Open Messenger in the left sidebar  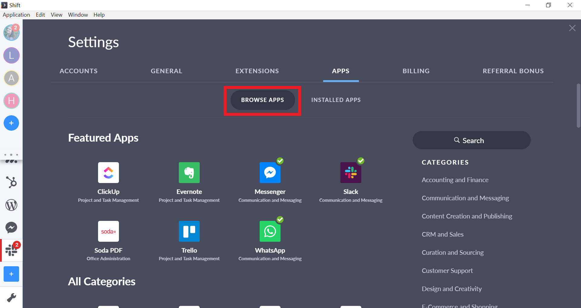[11, 228]
